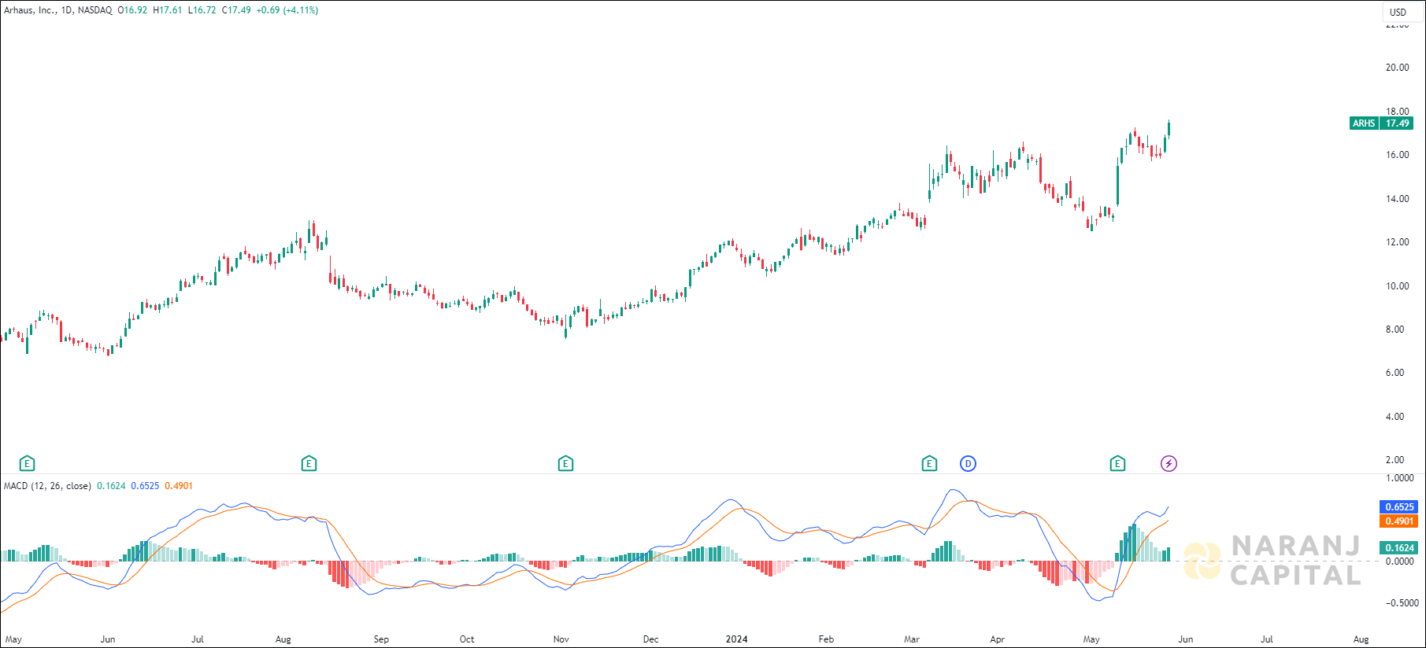
Task: Click the close value C17.49
Action: (236, 10)
